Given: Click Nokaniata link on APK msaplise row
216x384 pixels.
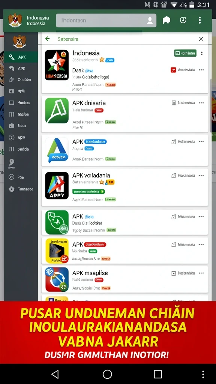Looking at the screenshot, I should pos(183,273).
